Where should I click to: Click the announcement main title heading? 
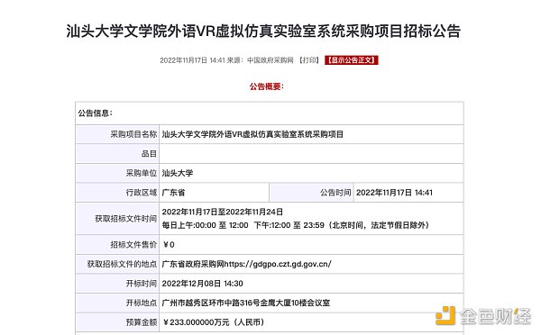[x=263, y=31]
